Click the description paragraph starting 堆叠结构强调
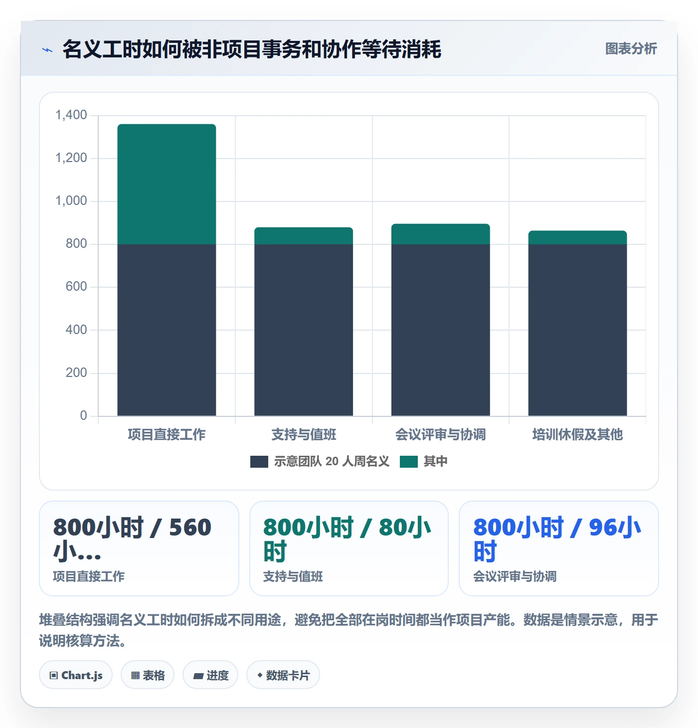 349,630
